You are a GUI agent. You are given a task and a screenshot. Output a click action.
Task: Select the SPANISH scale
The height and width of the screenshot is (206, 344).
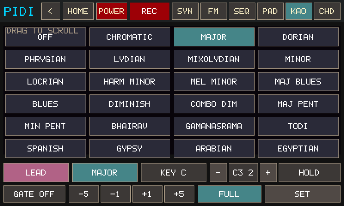[x=46, y=148]
